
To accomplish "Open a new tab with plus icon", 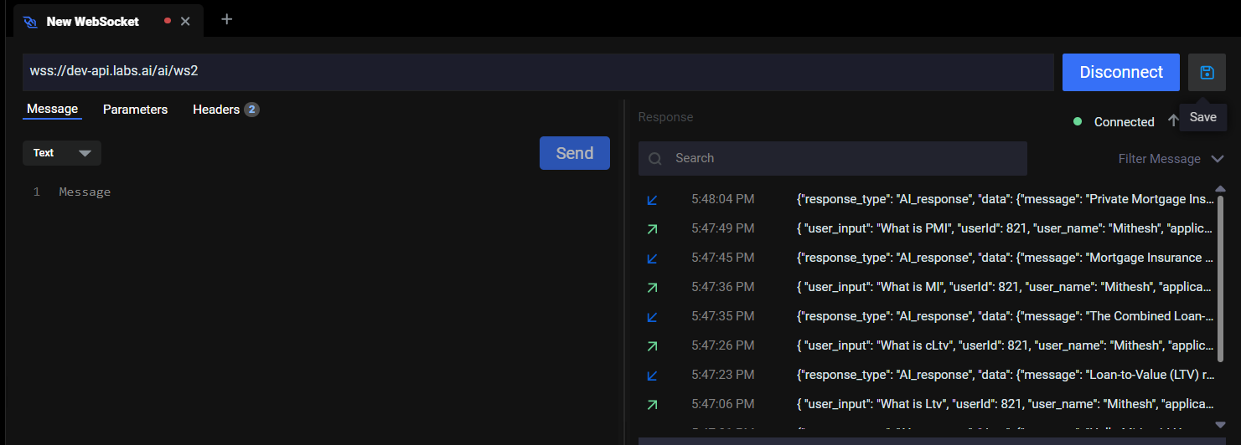I will (x=226, y=19).
